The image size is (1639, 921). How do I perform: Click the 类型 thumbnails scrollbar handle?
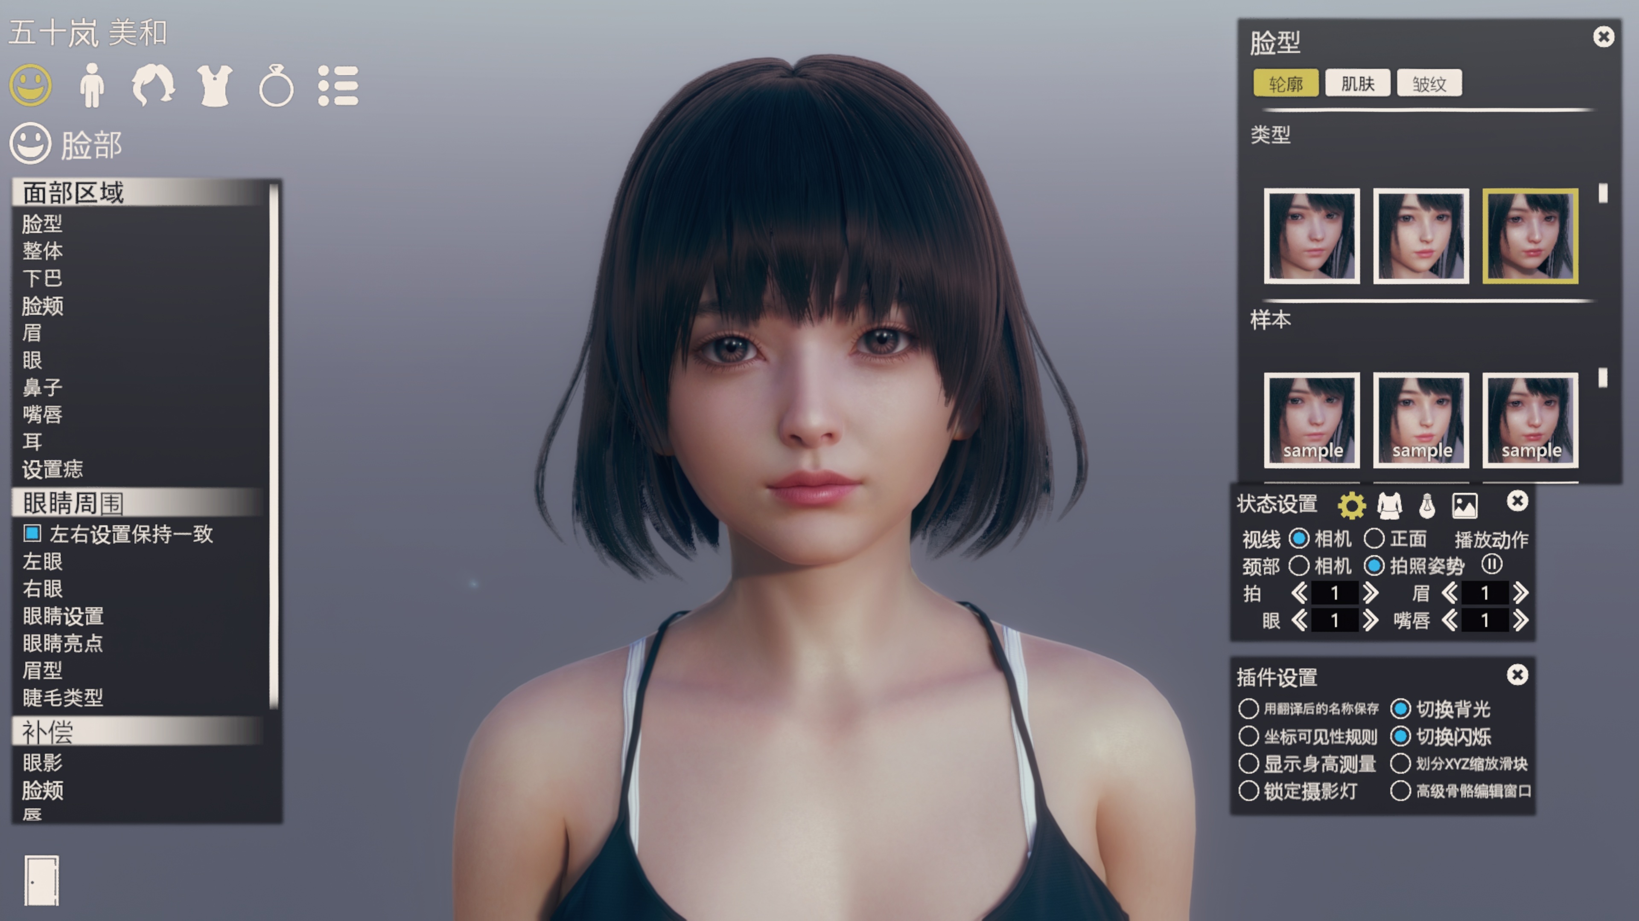(x=1603, y=193)
